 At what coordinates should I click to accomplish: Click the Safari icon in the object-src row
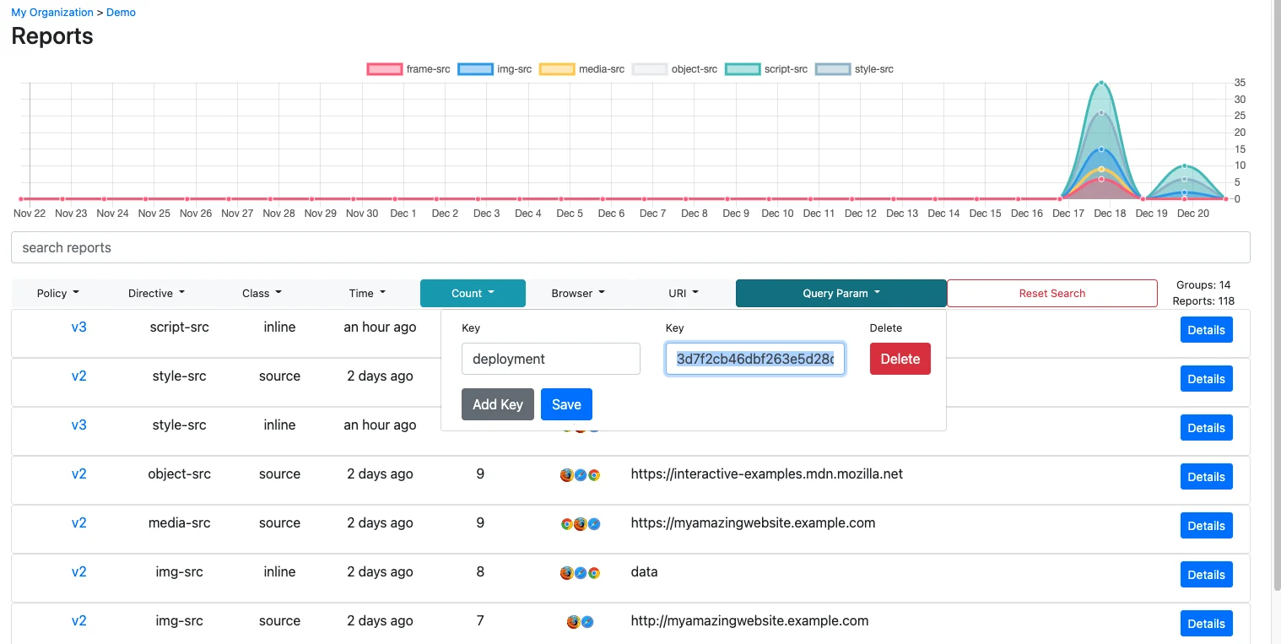(x=581, y=475)
